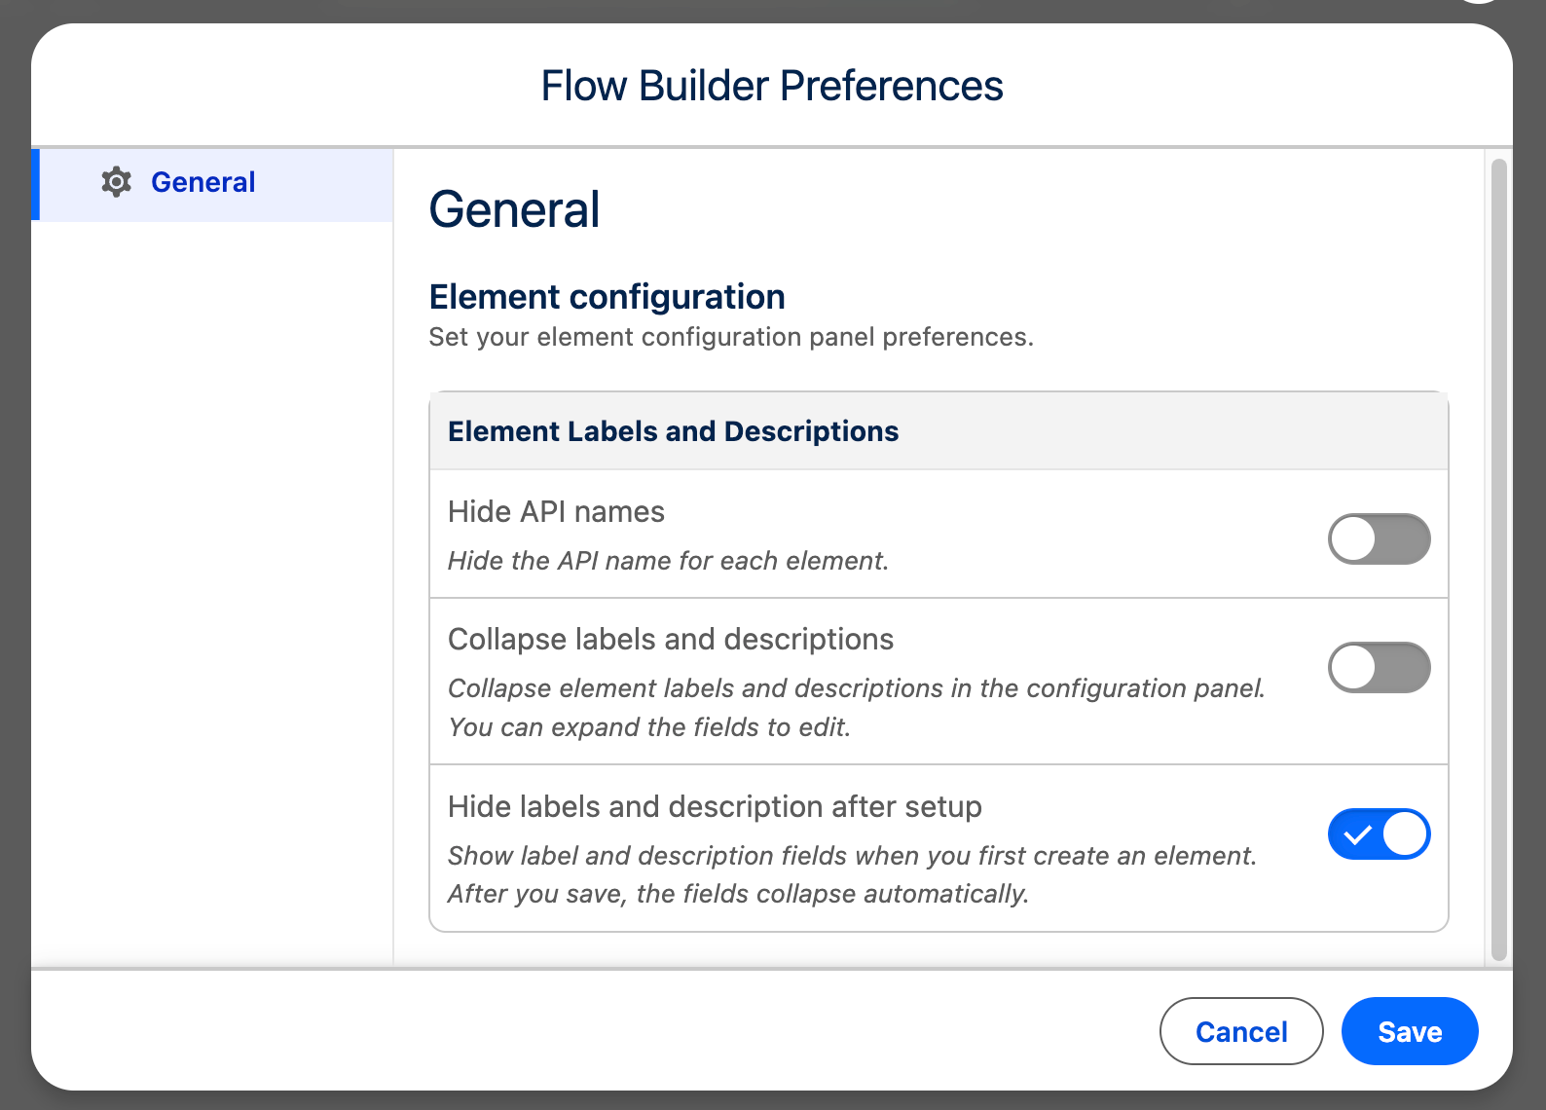Image resolution: width=1546 pixels, height=1110 pixels.
Task: Click the Element Labels and Descriptions header
Action: tap(673, 431)
